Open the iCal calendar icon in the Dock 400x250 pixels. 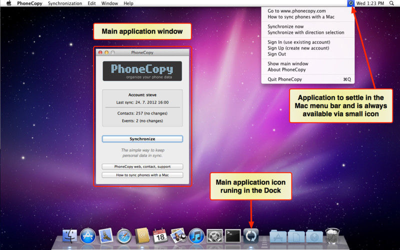click(x=160, y=236)
